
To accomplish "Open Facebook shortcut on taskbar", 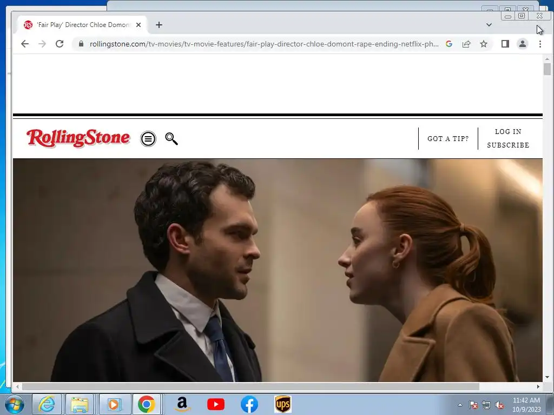I will pyautogui.click(x=249, y=404).
